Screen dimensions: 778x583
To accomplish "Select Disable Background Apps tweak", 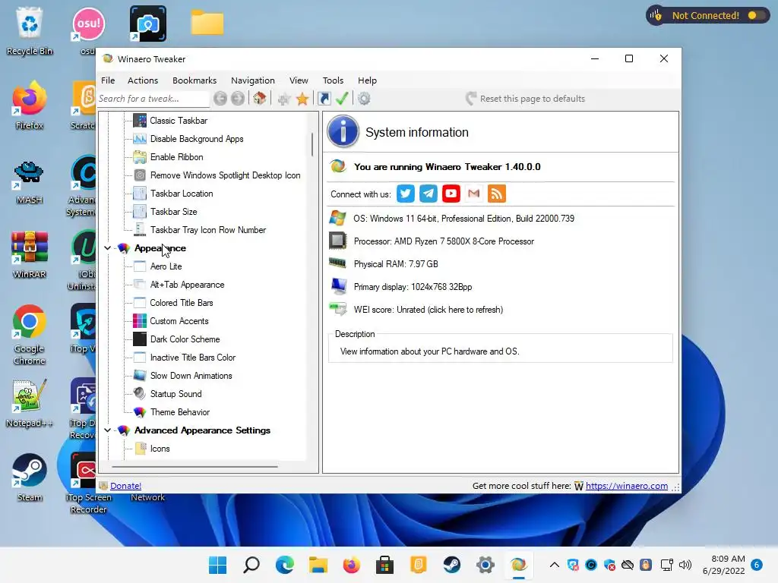I will coord(197,139).
